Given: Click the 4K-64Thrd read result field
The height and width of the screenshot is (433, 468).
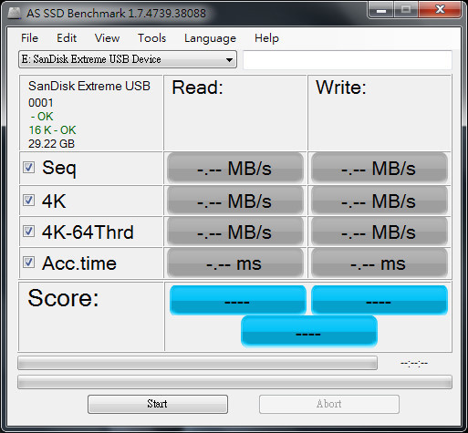Looking at the screenshot, I should pyautogui.click(x=235, y=232).
